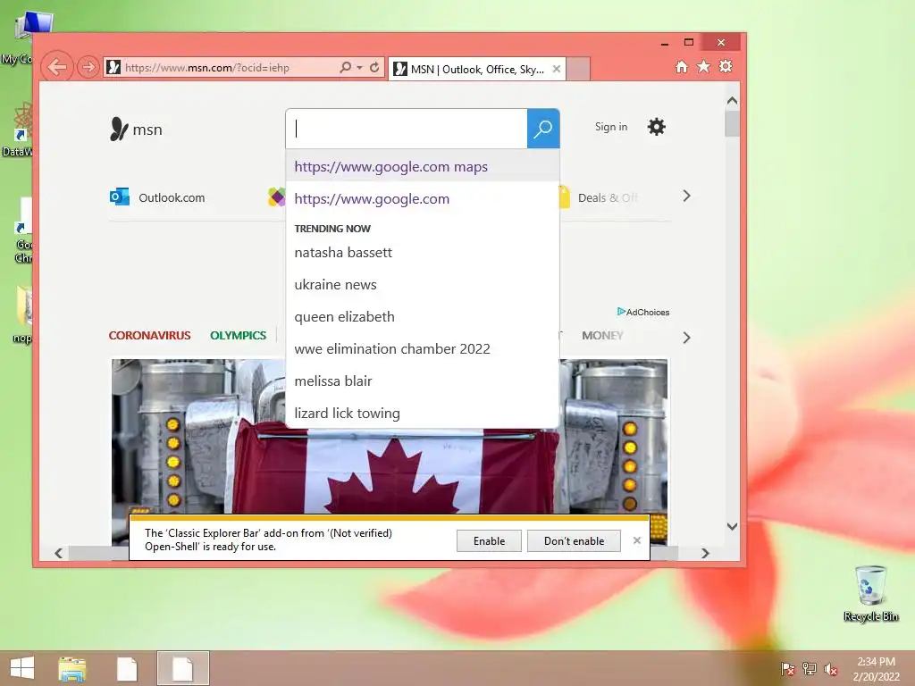Image resolution: width=915 pixels, height=686 pixels.
Task: Open the MONEY news category
Action: pos(602,336)
